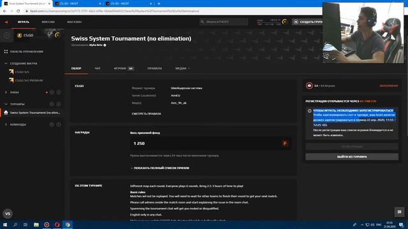Image resolution: width=408 pixels, height=229 pixels.
Task: Click the FACEIT logo in the top bar
Action: pyautogui.click(x=6, y=22)
